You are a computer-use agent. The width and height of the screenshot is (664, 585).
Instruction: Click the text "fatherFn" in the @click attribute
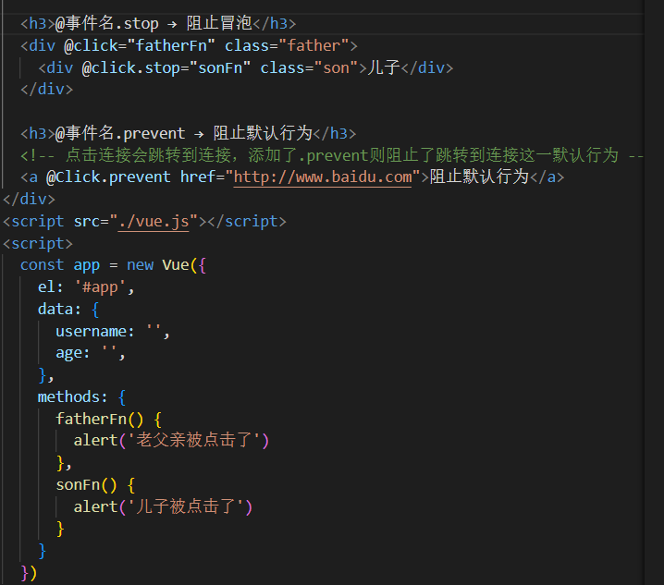pos(171,45)
